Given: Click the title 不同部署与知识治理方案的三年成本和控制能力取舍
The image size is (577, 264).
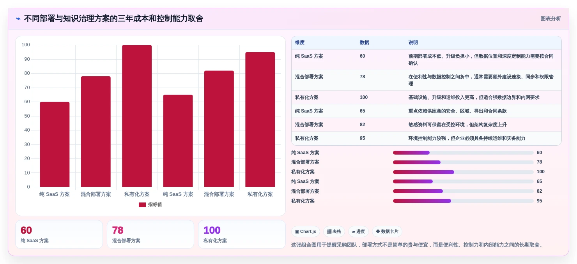Looking at the screenshot, I should [113, 19].
